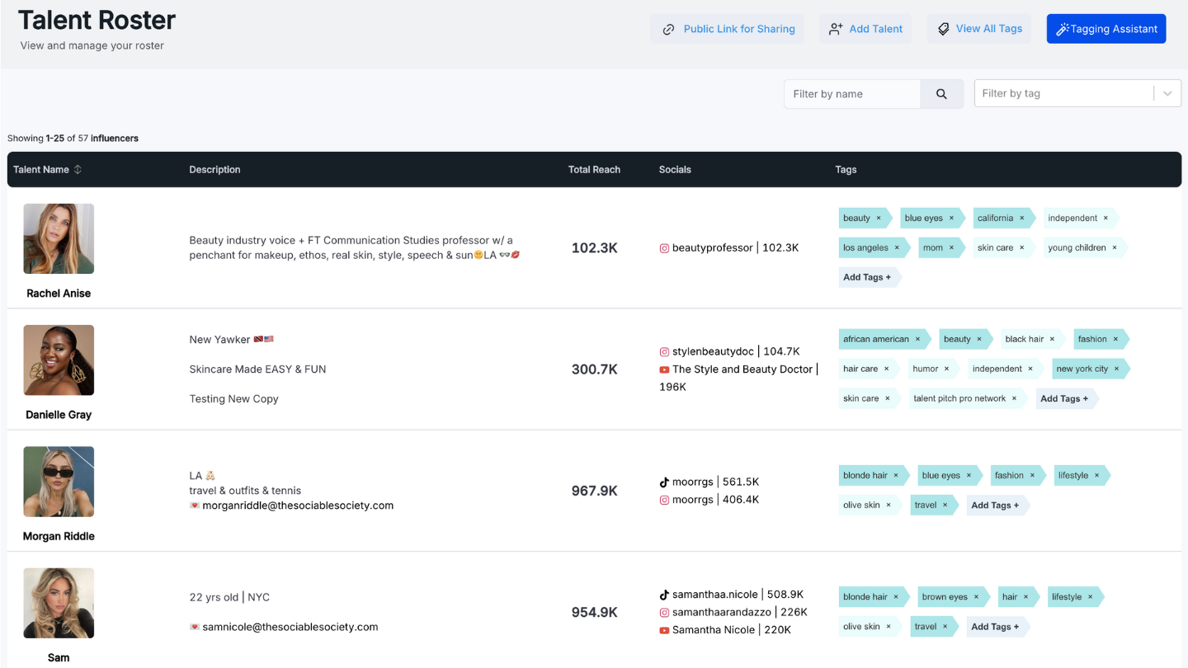
Task: Open the Tagging Assistant
Action: point(1105,29)
